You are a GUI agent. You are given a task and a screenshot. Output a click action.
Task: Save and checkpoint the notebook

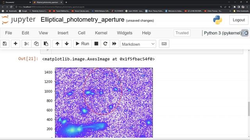pyautogui.click(x=5, y=44)
